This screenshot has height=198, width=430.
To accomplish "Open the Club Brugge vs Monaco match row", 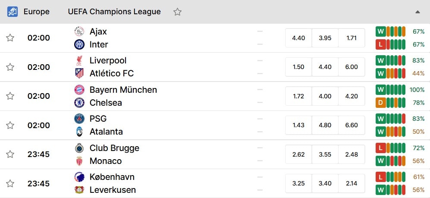I will click(x=215, y=154).
